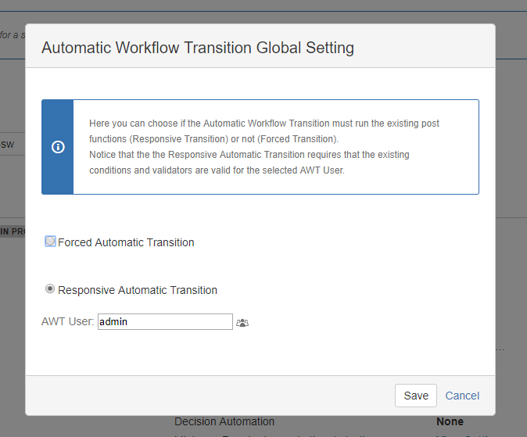Cancel the Global Setting dialog
The height and width of the screenshot is (437, 527).
point(462,396)
